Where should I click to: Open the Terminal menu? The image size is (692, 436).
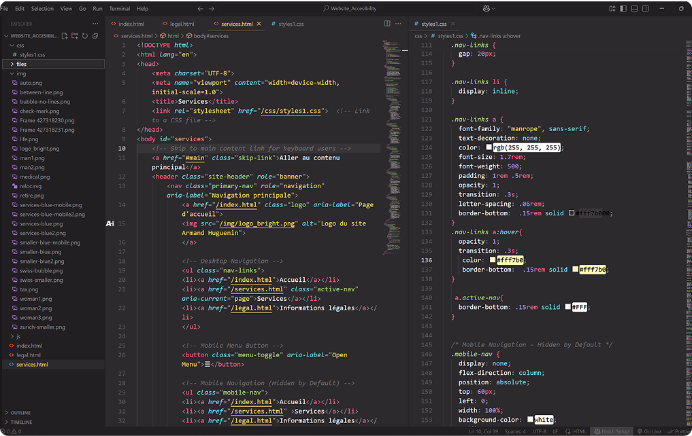click(x=119, y=9)
